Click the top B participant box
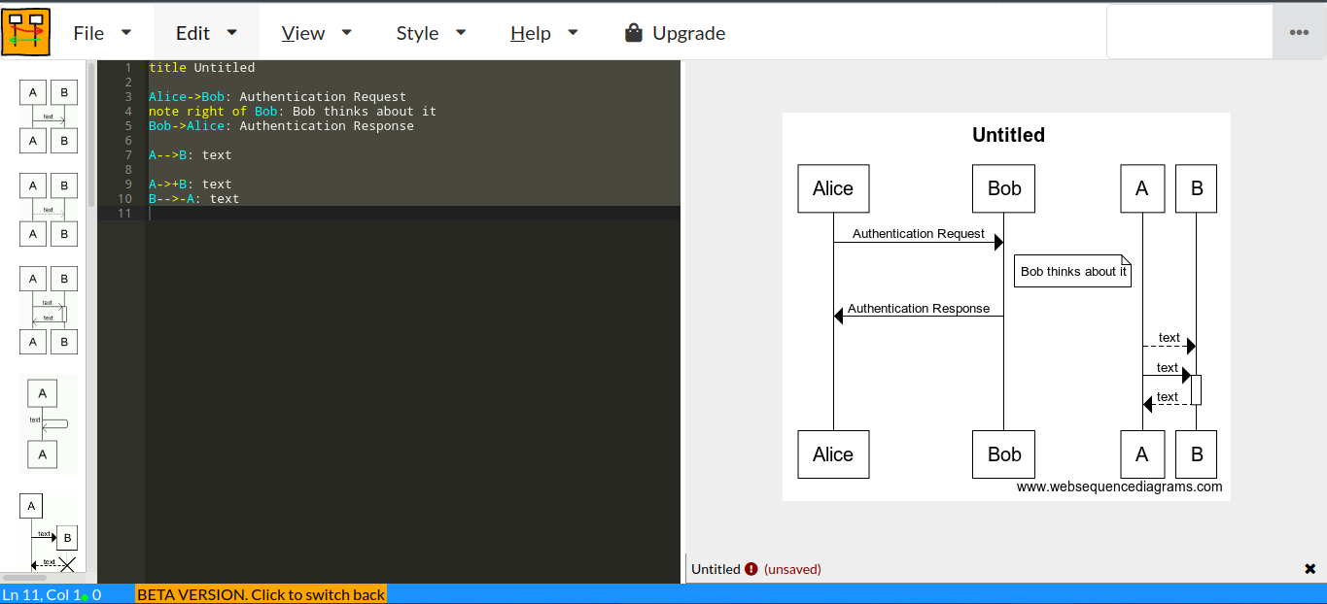The image size is (1327, 604). pyautogui.click(x=1196, y=188)
